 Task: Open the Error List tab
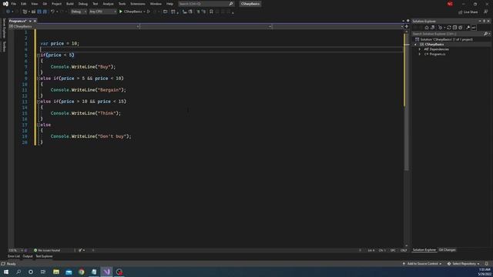tap(14, 256)
